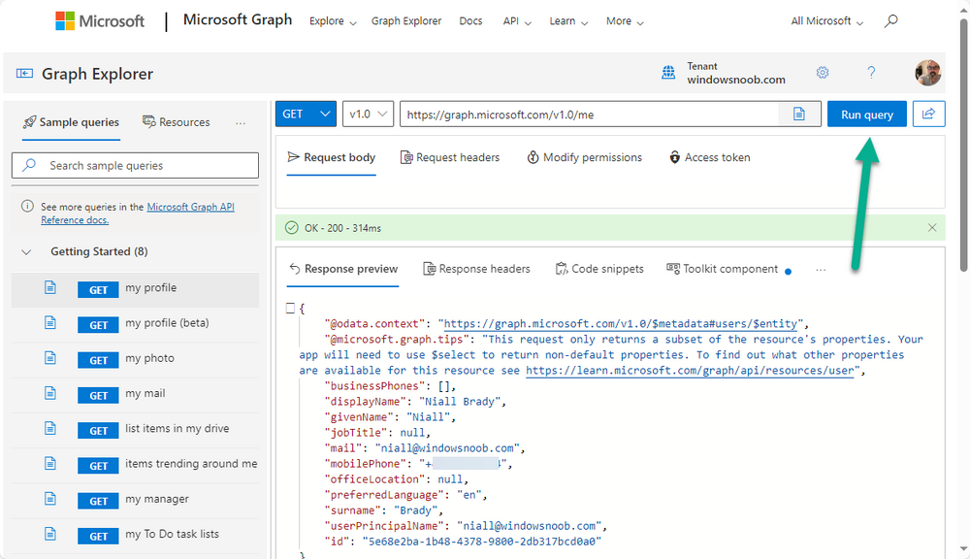Image resolution: width=970 pixels, height=559 pixels.
Task: Open the sidebar more options ellipsis
Action: click(241, 123)
